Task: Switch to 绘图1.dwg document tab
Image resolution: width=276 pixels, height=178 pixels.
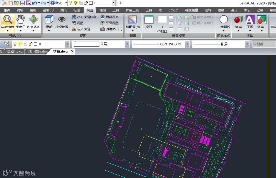Action: [x=15, y=51]
